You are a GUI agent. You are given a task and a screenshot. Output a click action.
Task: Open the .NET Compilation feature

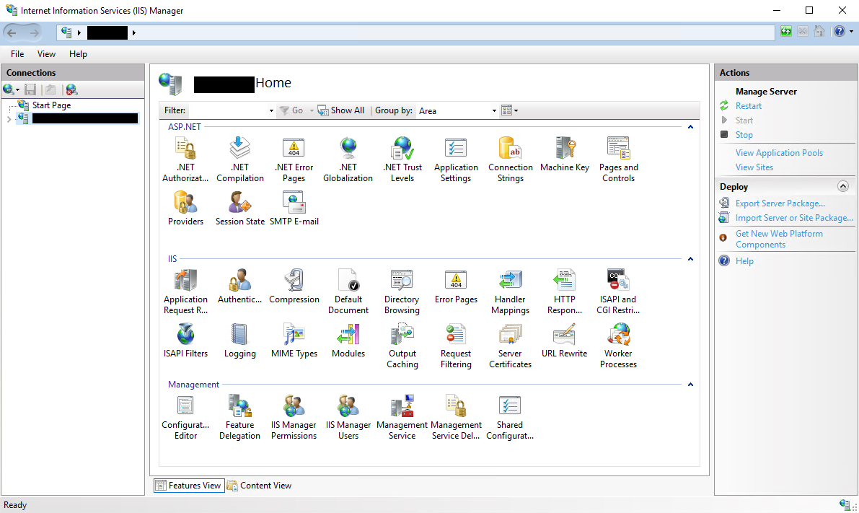[240, 159]
